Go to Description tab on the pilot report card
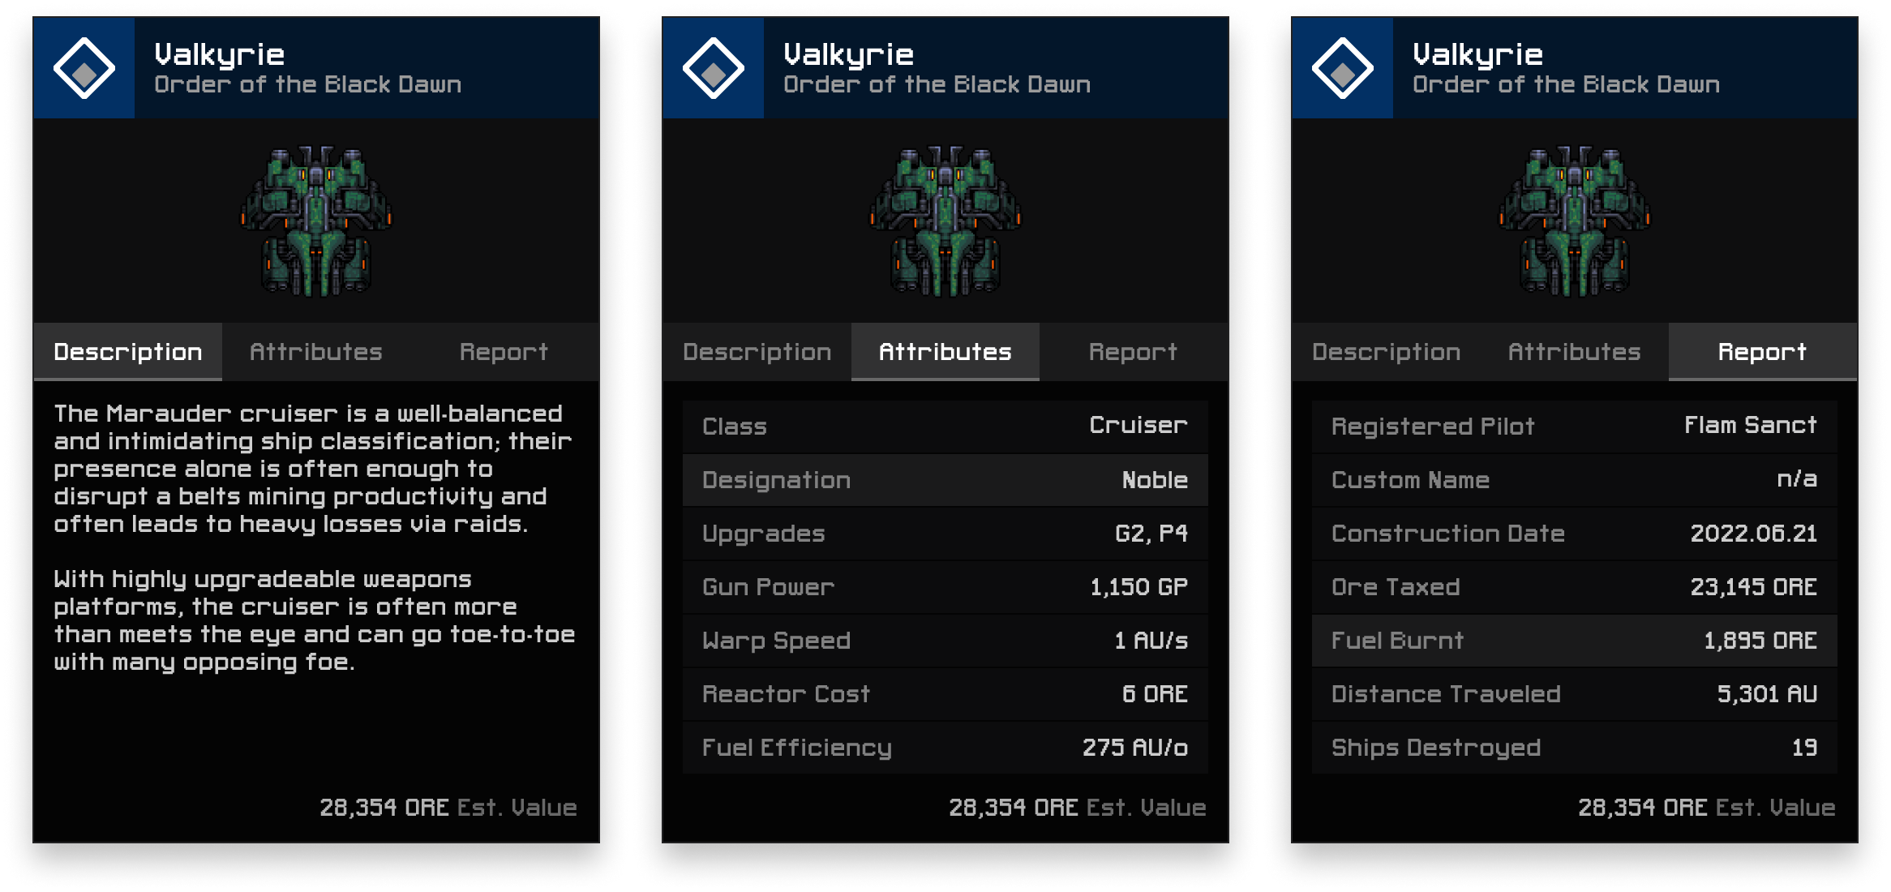Screen dimensions: 1891x892 [1387, 352]
